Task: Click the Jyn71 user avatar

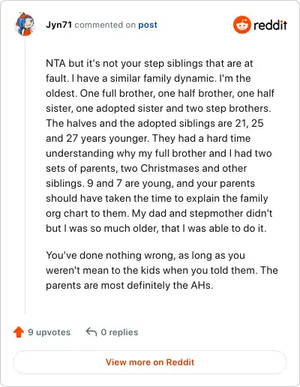Action: pyautogui.click(x=25, y=24)
